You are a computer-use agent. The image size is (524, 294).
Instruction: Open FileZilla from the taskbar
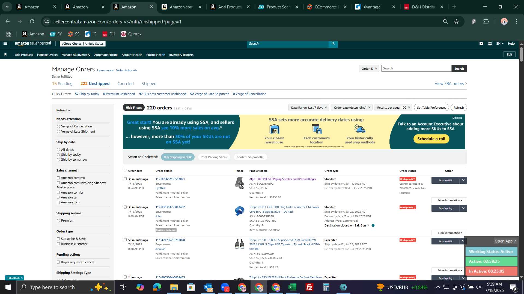[309, 287]
